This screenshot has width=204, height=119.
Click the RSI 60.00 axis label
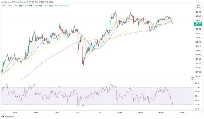point(197,92)
